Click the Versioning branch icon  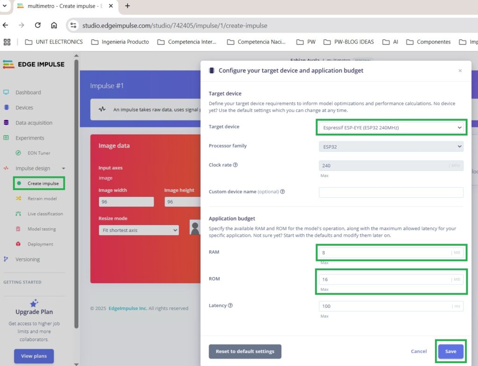click(6, 259)
